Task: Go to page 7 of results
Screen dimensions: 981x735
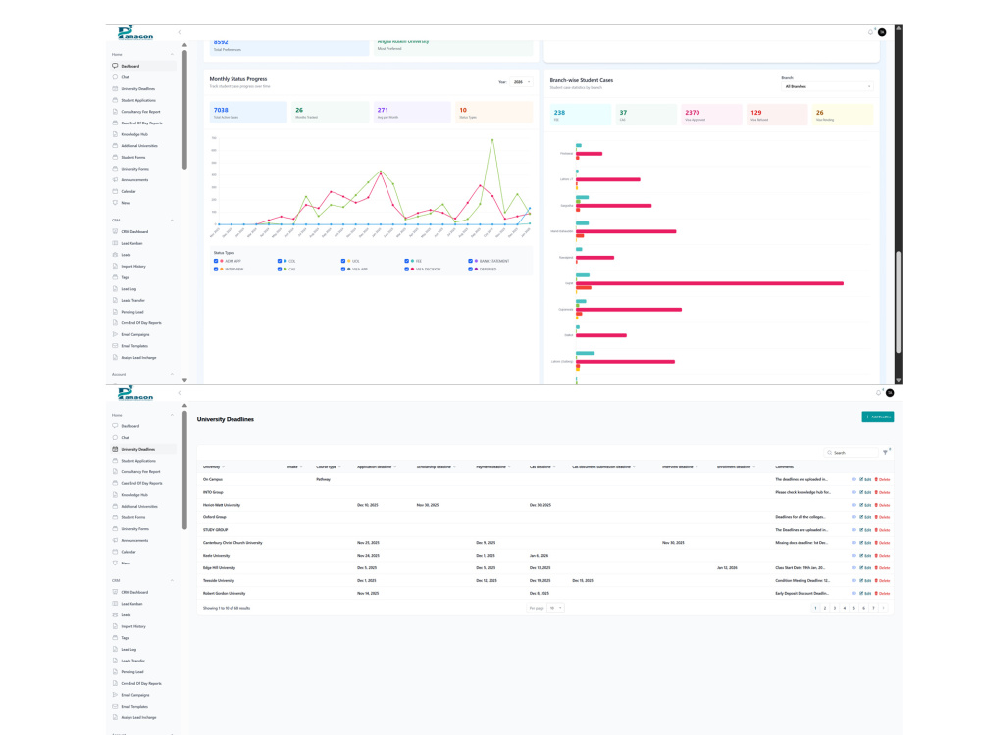Action: pyautogui.click(x=873, y=608)
